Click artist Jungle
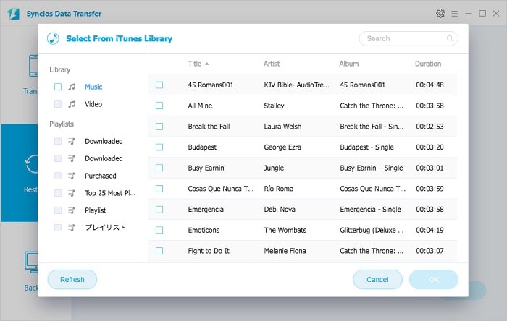Viewport: 507px width, 321px height. click(x=274, y=168)
